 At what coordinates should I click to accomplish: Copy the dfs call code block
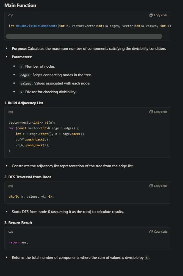point(158,186)
